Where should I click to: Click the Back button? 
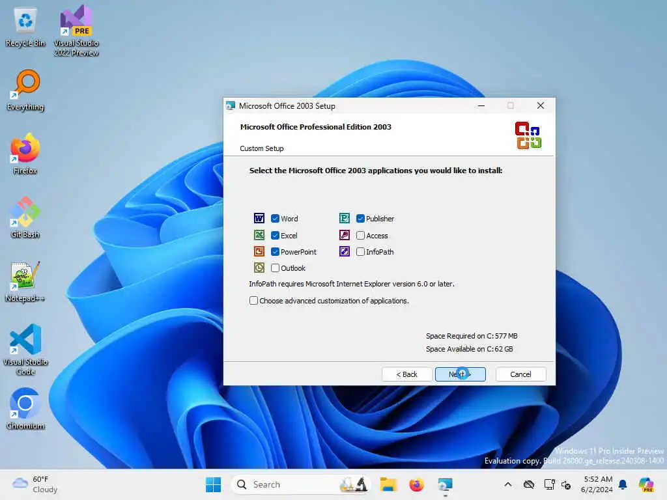(406, 374)
